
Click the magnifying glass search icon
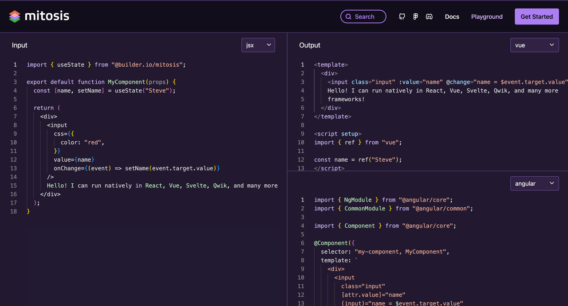pos(348,17)
